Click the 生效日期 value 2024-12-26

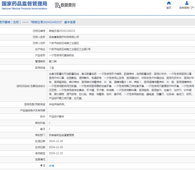(56, 147)
